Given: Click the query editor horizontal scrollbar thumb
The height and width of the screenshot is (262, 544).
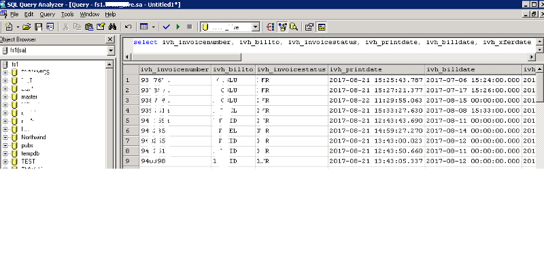Looking at the screenshot, I should (186, 57).
